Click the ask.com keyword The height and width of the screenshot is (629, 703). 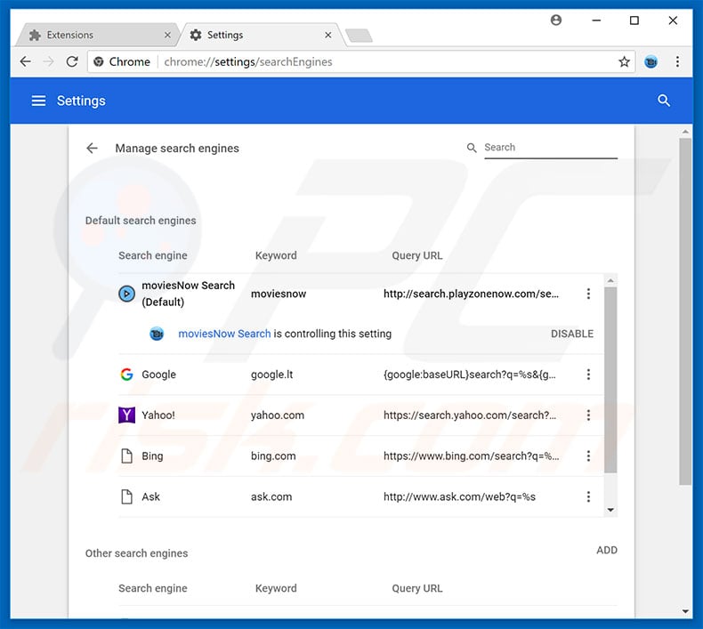(271, 496)
